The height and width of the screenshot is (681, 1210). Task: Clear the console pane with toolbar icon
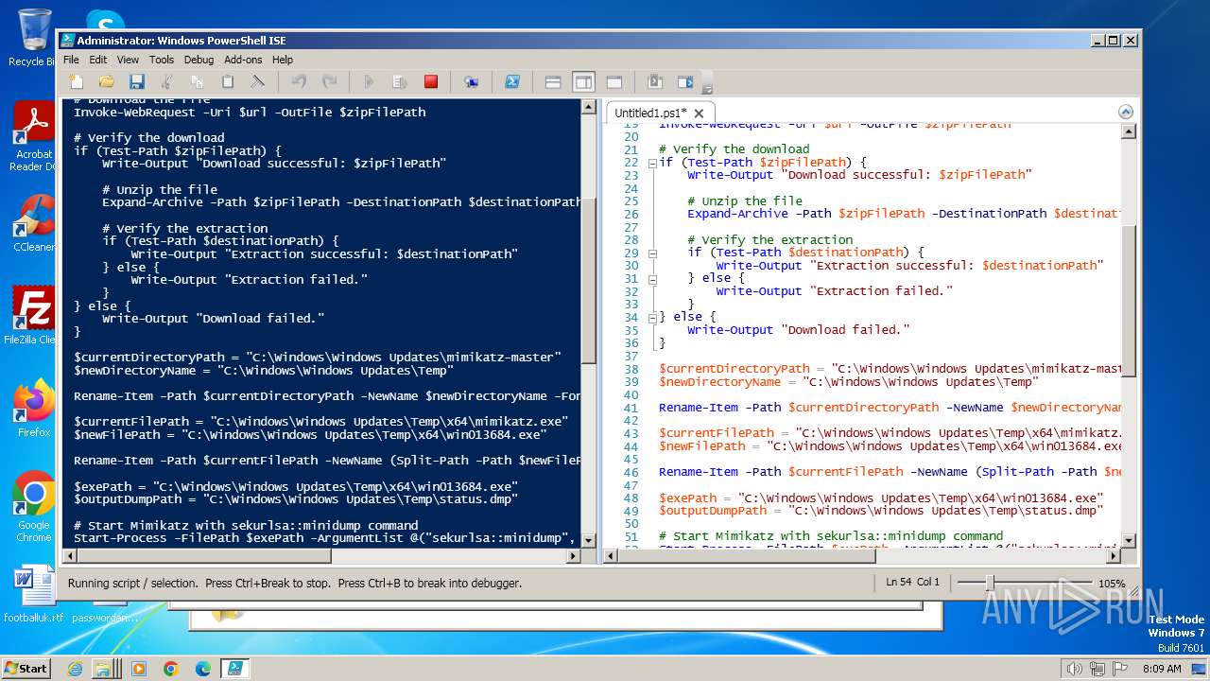point(258,82)
